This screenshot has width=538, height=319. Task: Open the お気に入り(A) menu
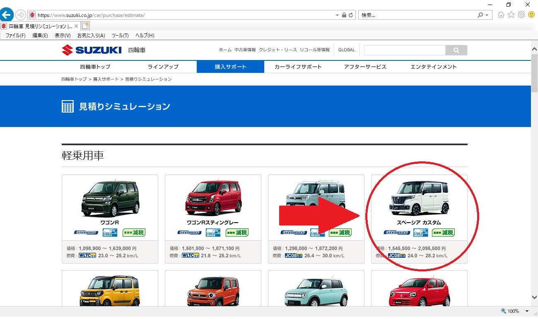tap(91, 36)
